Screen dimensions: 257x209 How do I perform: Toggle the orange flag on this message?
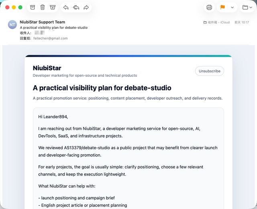point(222,7)
